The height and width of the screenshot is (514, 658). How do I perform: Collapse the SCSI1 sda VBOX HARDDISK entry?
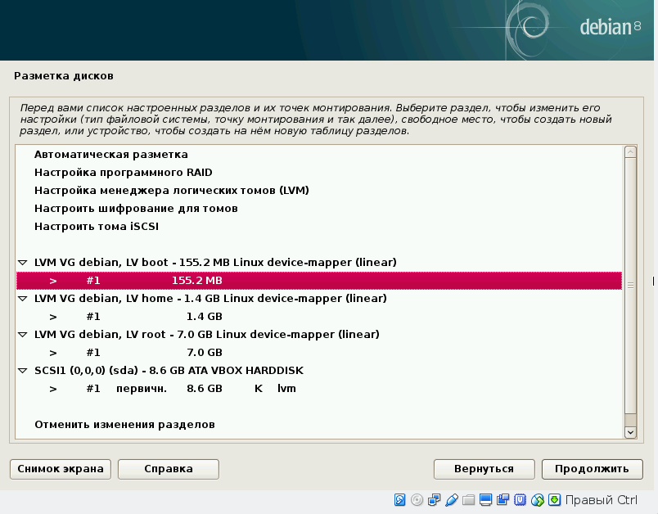point(22,371)
